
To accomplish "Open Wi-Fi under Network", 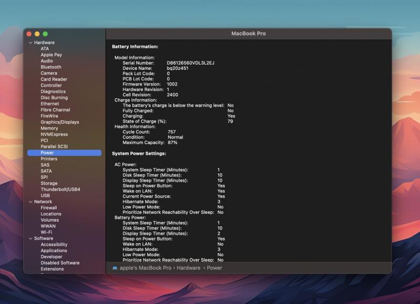I will pos(46,232).
